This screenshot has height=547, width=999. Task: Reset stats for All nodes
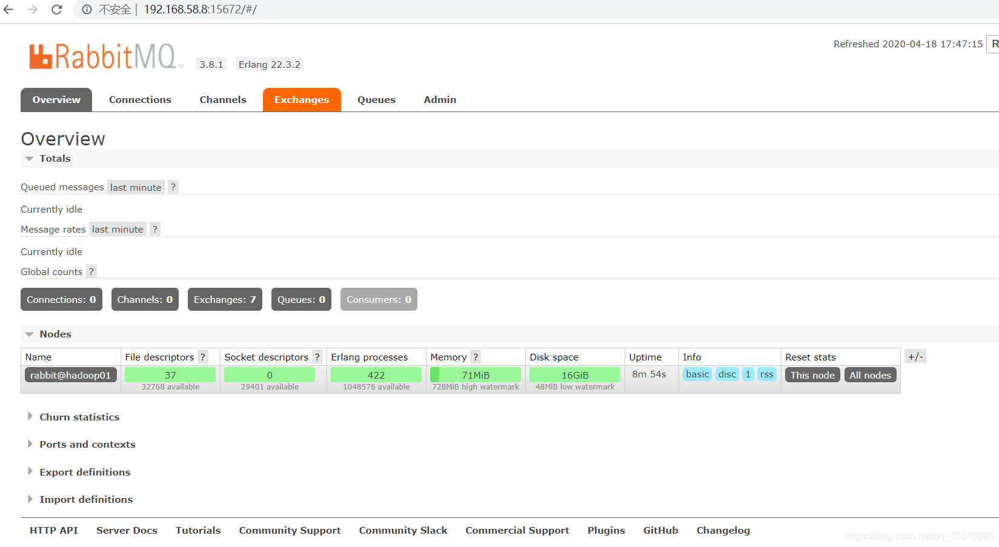[870, 375]
